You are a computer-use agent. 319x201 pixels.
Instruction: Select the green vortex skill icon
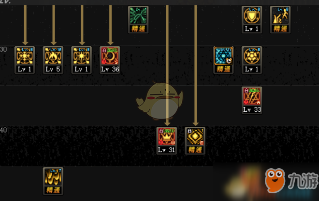[x=138, y=15]
